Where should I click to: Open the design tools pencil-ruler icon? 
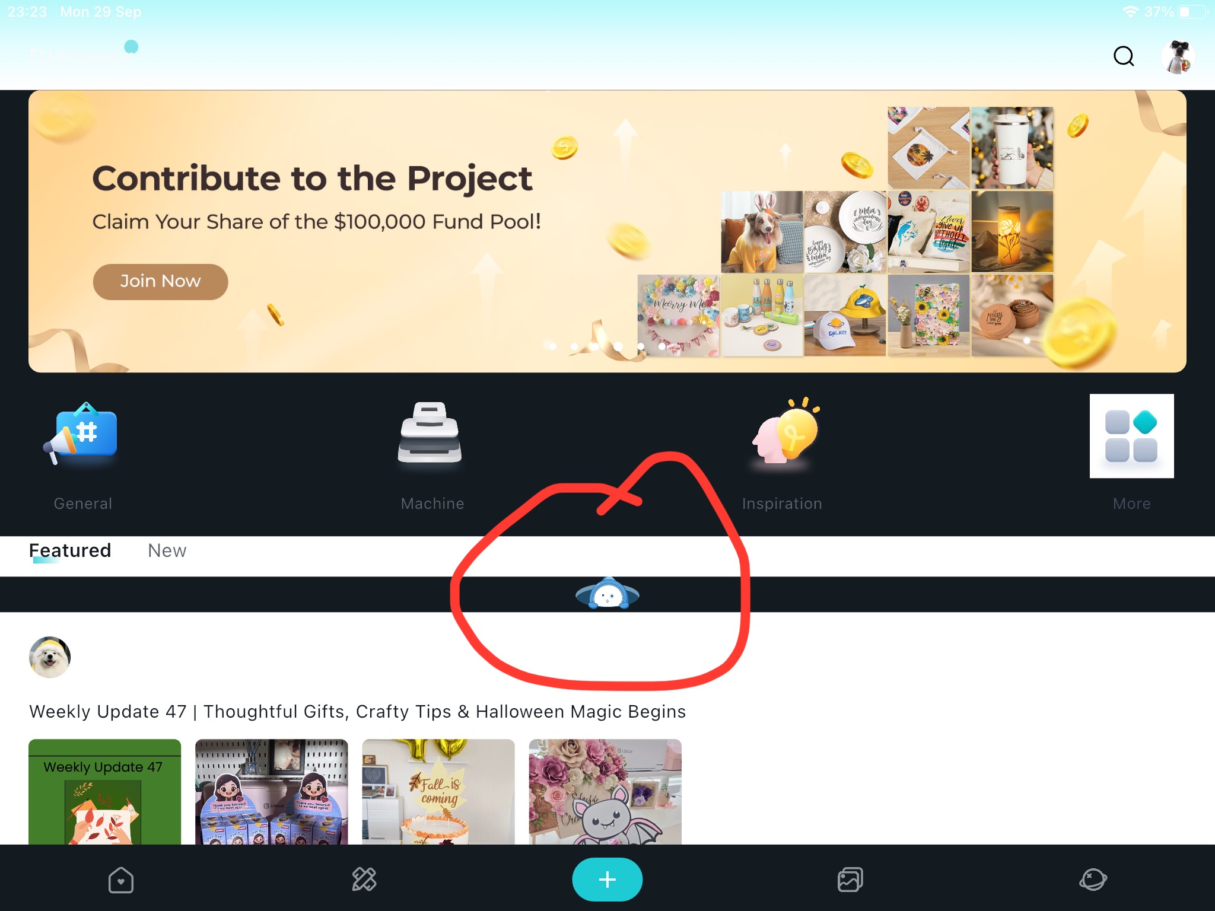pyautogui.click(x=364, y=879)
